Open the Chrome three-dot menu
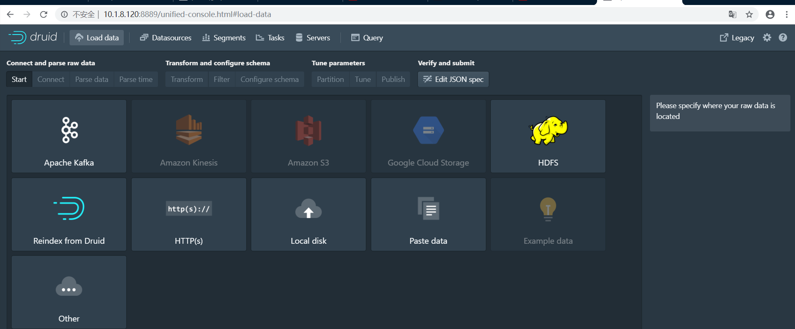 click(x=787, y=15)
